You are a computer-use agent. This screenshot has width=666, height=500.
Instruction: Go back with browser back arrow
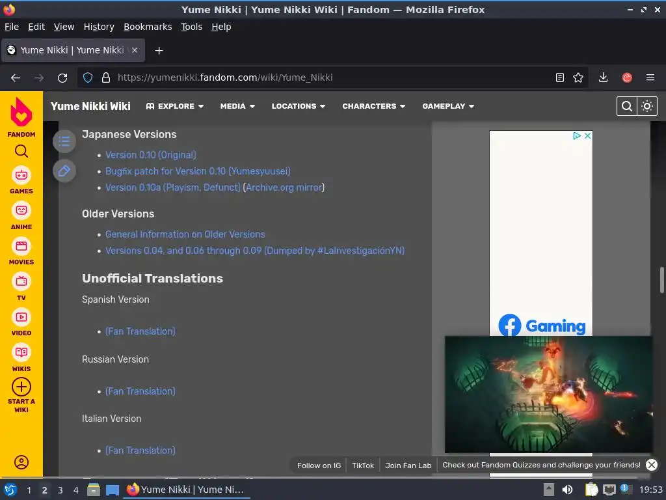pos(16,78)
